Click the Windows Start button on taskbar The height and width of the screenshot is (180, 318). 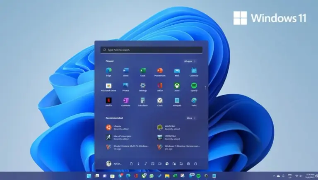pos(89,176)
